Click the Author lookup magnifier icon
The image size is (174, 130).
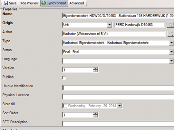(x=171, y=34)
